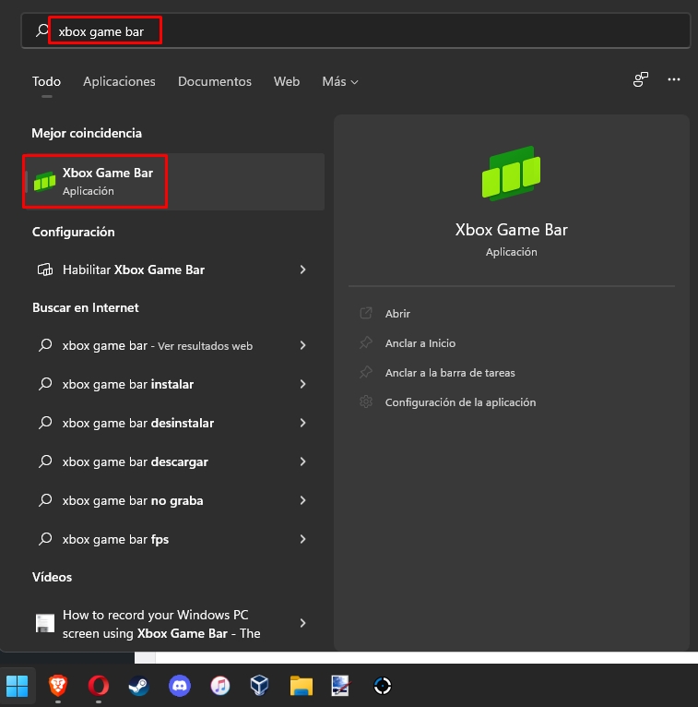Screen dimensions: 698x707
Task: Open the three-dot options menu
Action: 674,79
